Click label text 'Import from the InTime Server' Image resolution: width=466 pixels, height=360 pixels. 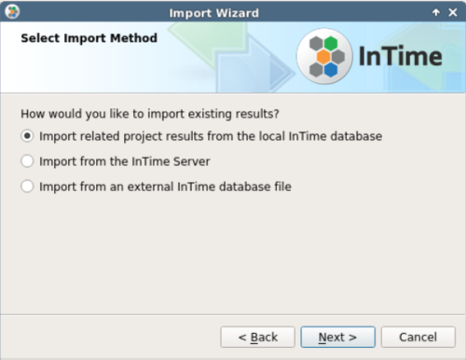click(125, 161)
